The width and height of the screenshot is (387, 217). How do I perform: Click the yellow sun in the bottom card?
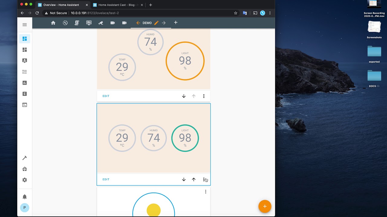point(154,210)
